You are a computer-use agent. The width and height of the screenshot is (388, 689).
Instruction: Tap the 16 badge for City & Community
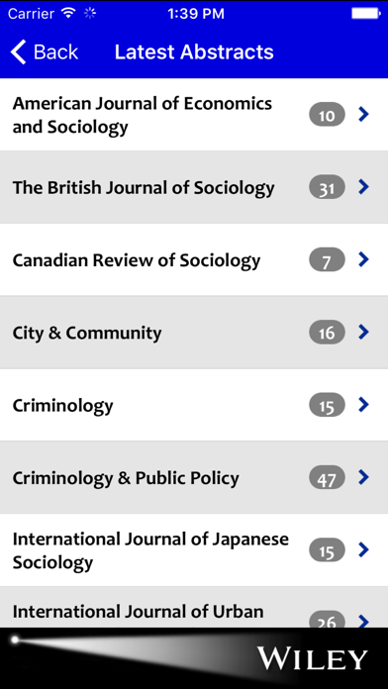pos(327,333)
